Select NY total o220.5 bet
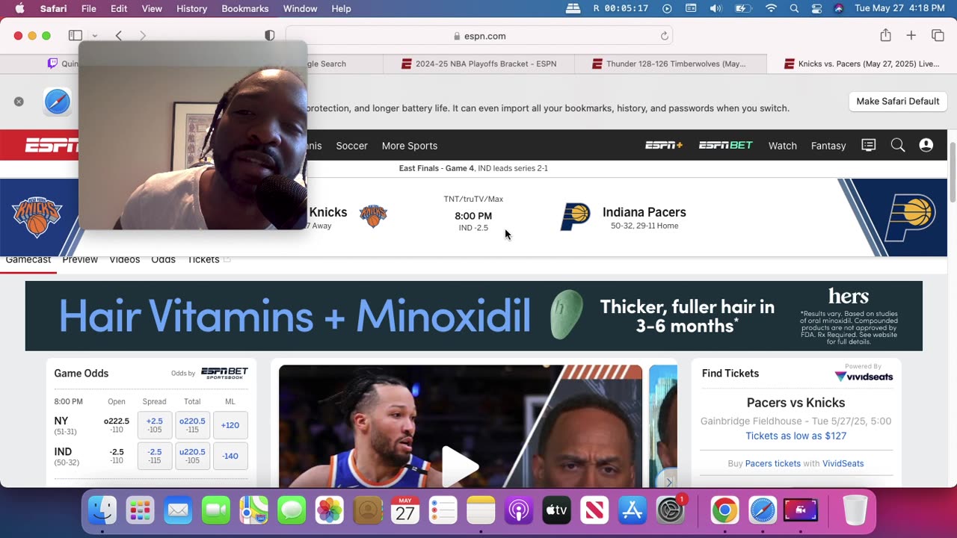Viewport: 957px width, 538px height. pyautogui.click(x=192, y=425)
